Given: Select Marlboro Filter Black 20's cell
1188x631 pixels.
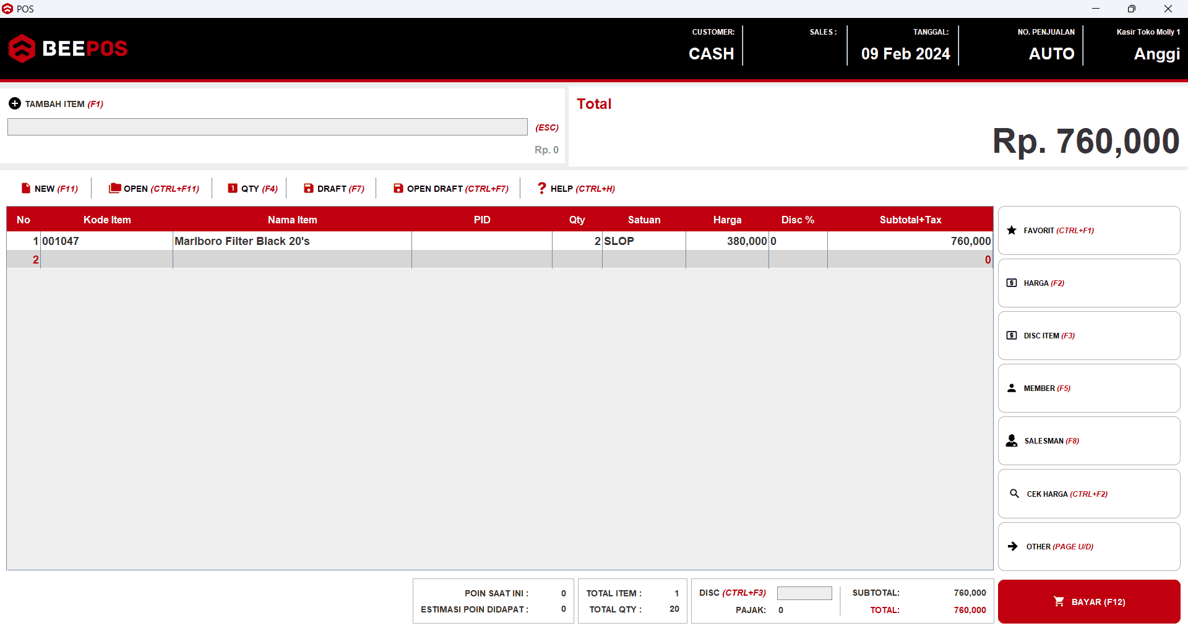Looking at the screenshot, I should point(292,241).
